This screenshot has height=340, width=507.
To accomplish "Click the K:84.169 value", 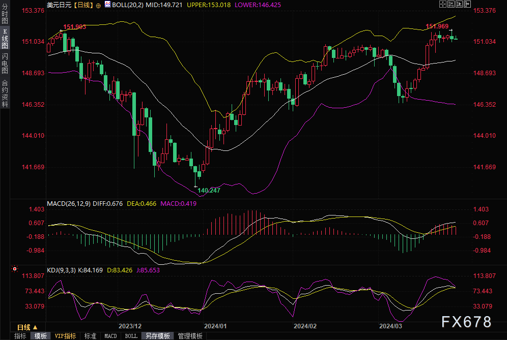I will (x=91, y=270).
